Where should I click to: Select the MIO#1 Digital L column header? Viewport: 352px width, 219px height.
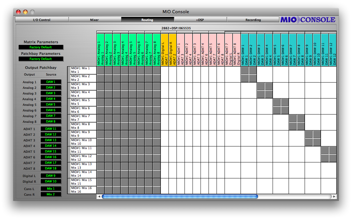(165, 50)
